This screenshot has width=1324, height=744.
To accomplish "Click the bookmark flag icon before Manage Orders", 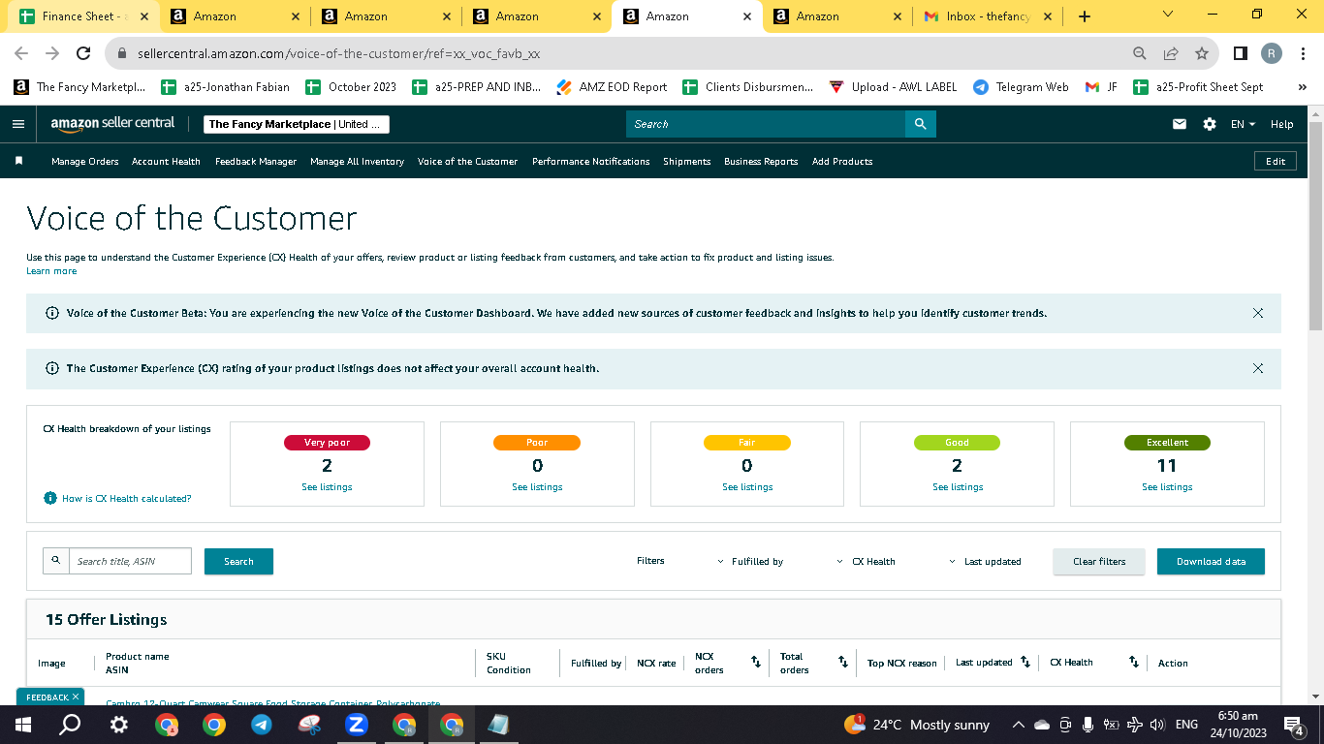I will (18, 161).
